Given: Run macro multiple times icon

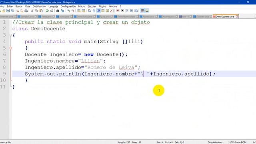Looking at the screenshot, I should point(132,11).
